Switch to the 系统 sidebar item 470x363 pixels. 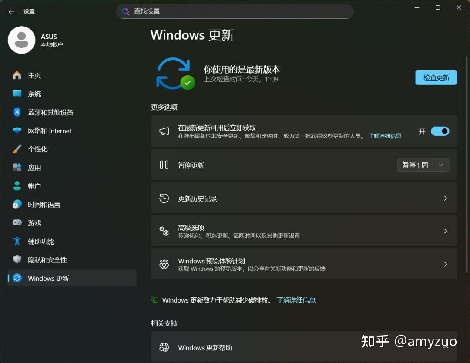coord(17,93)
